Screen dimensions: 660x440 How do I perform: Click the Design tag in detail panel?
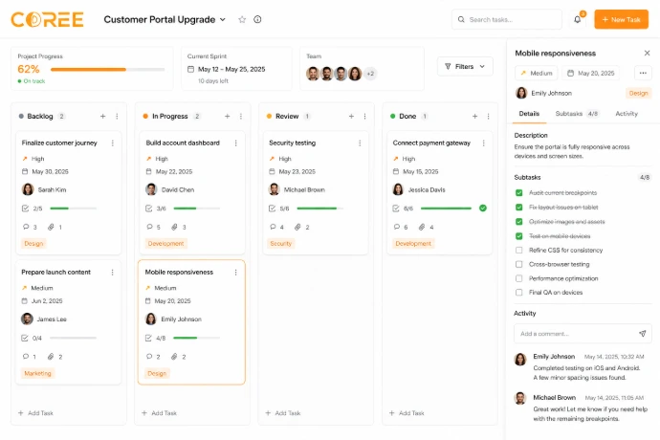[x=639, y=93]
